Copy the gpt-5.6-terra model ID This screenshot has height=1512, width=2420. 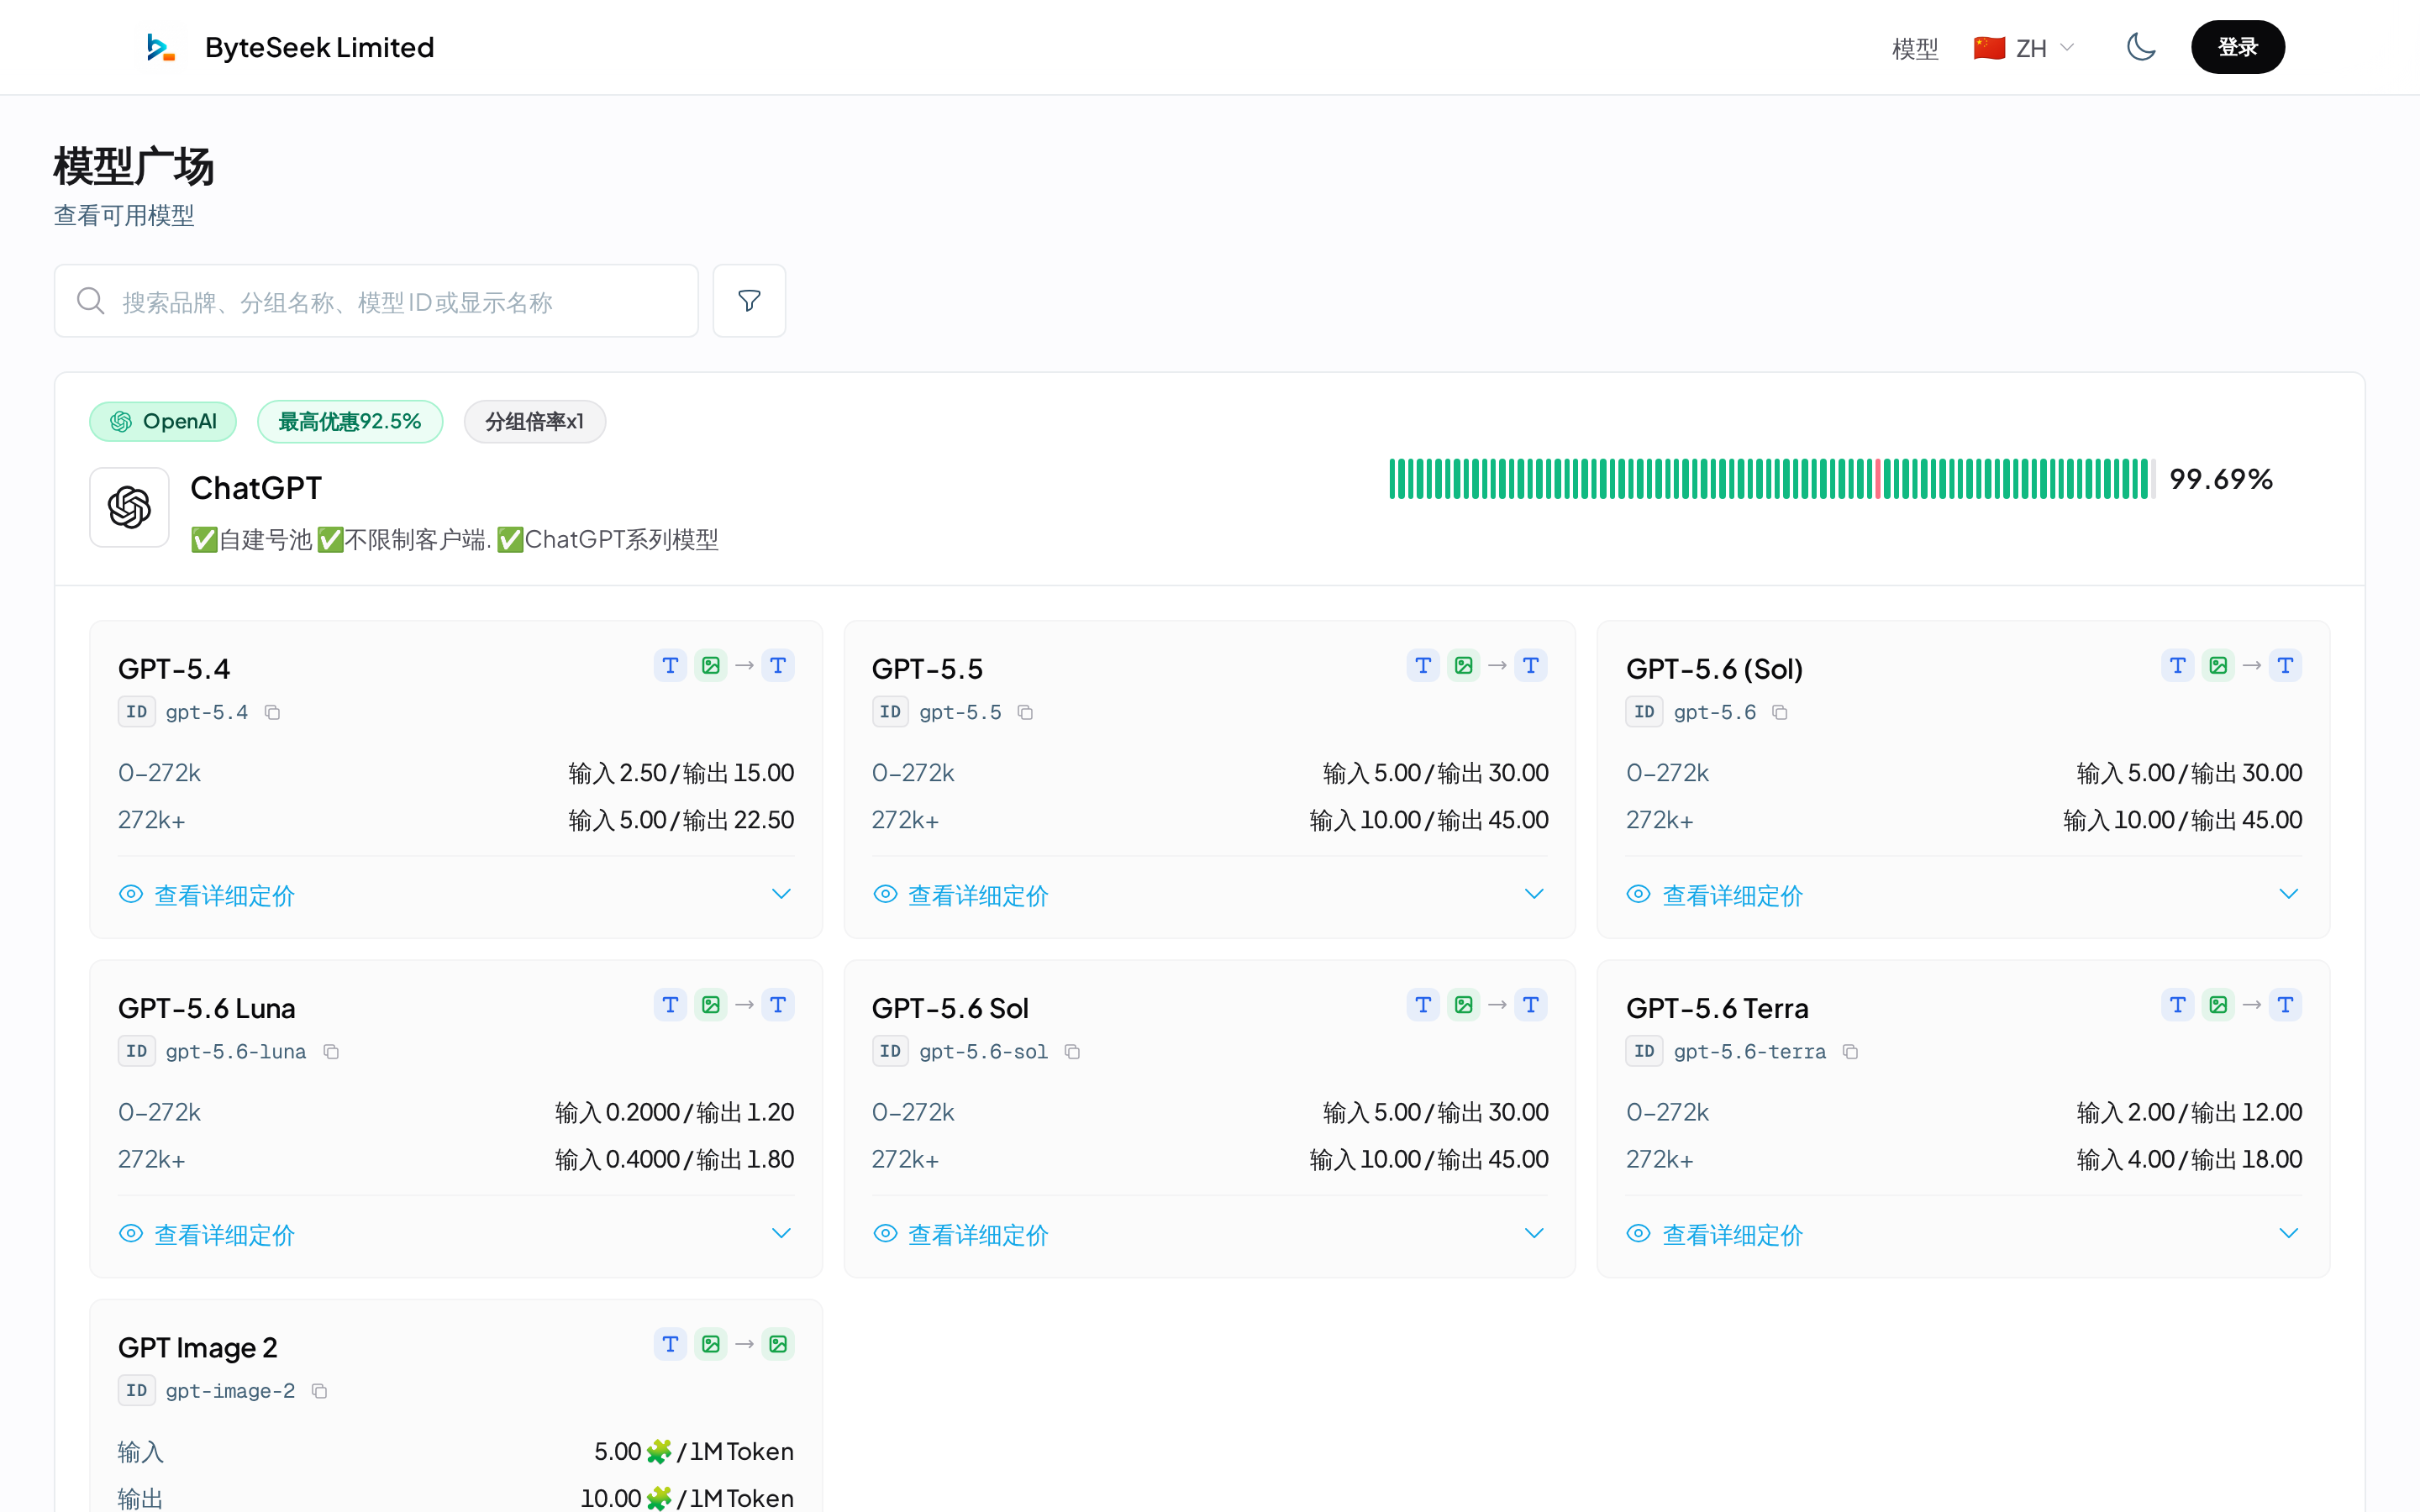pyautogui.click(x=1850, y=1051)
